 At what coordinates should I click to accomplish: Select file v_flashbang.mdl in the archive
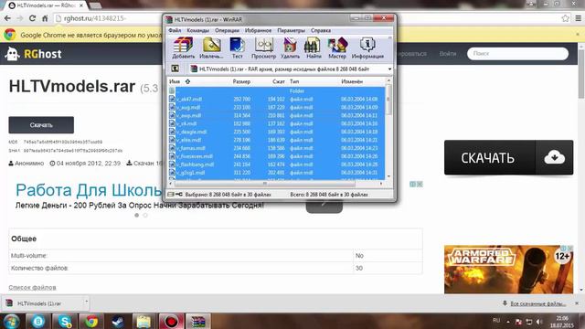pyautogui.click(x=276, y=164)
